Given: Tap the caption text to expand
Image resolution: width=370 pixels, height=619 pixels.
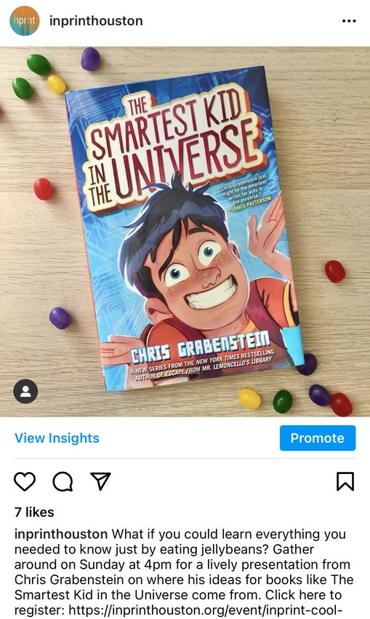Looking at the screenshot, I should click(x=184, y=572).
